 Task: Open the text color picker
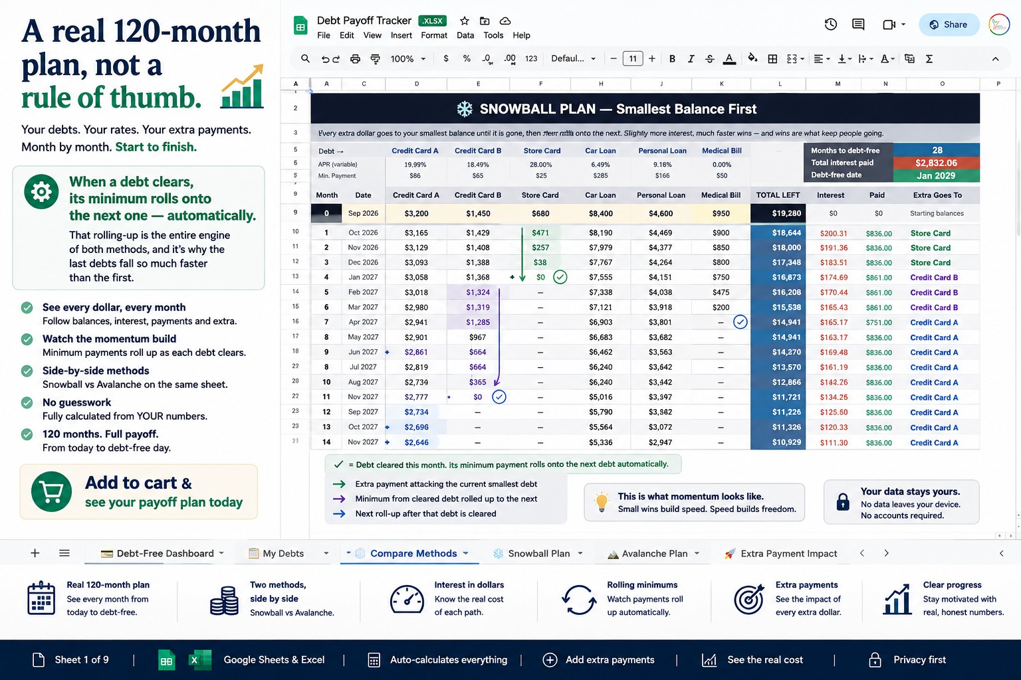click(729, 59)
